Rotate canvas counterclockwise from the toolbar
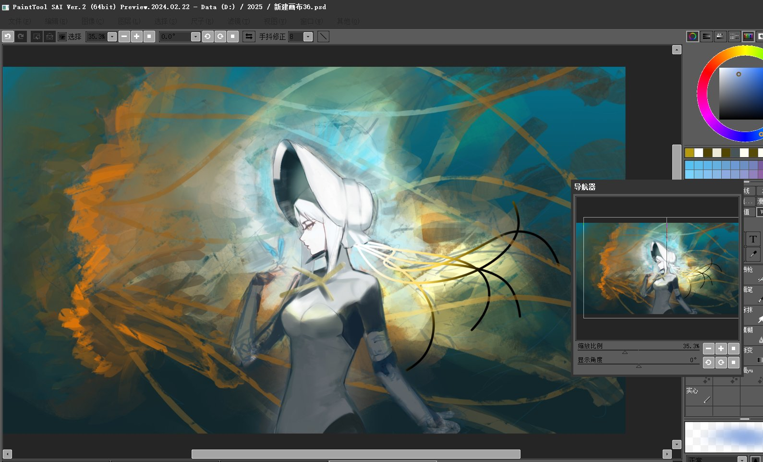 tap(208, 36)
